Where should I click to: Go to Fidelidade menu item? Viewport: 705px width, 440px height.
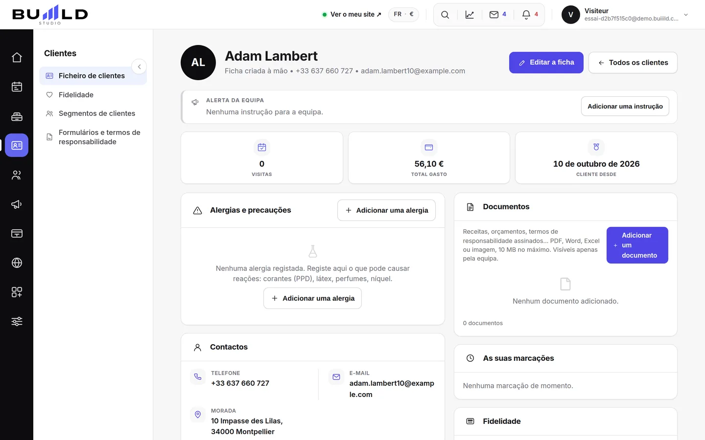pyautogui.click(x=93, y=95)
